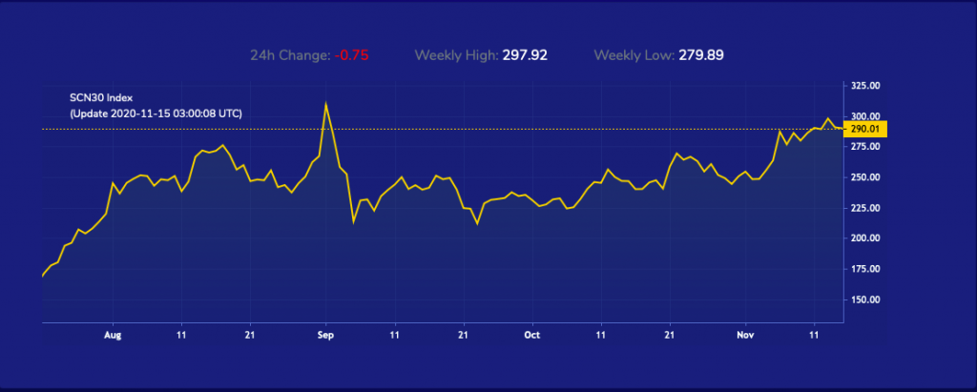This screenshot has height=392, width=977.
Task: Click the '24h Change:' label
Action: (290, 55)
